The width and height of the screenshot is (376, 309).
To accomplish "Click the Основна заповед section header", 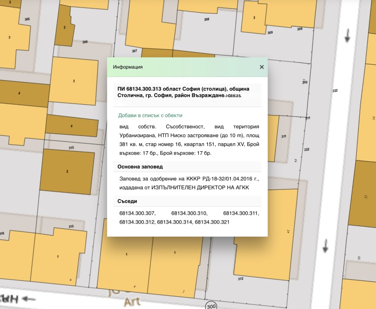I will click(140, 167).
